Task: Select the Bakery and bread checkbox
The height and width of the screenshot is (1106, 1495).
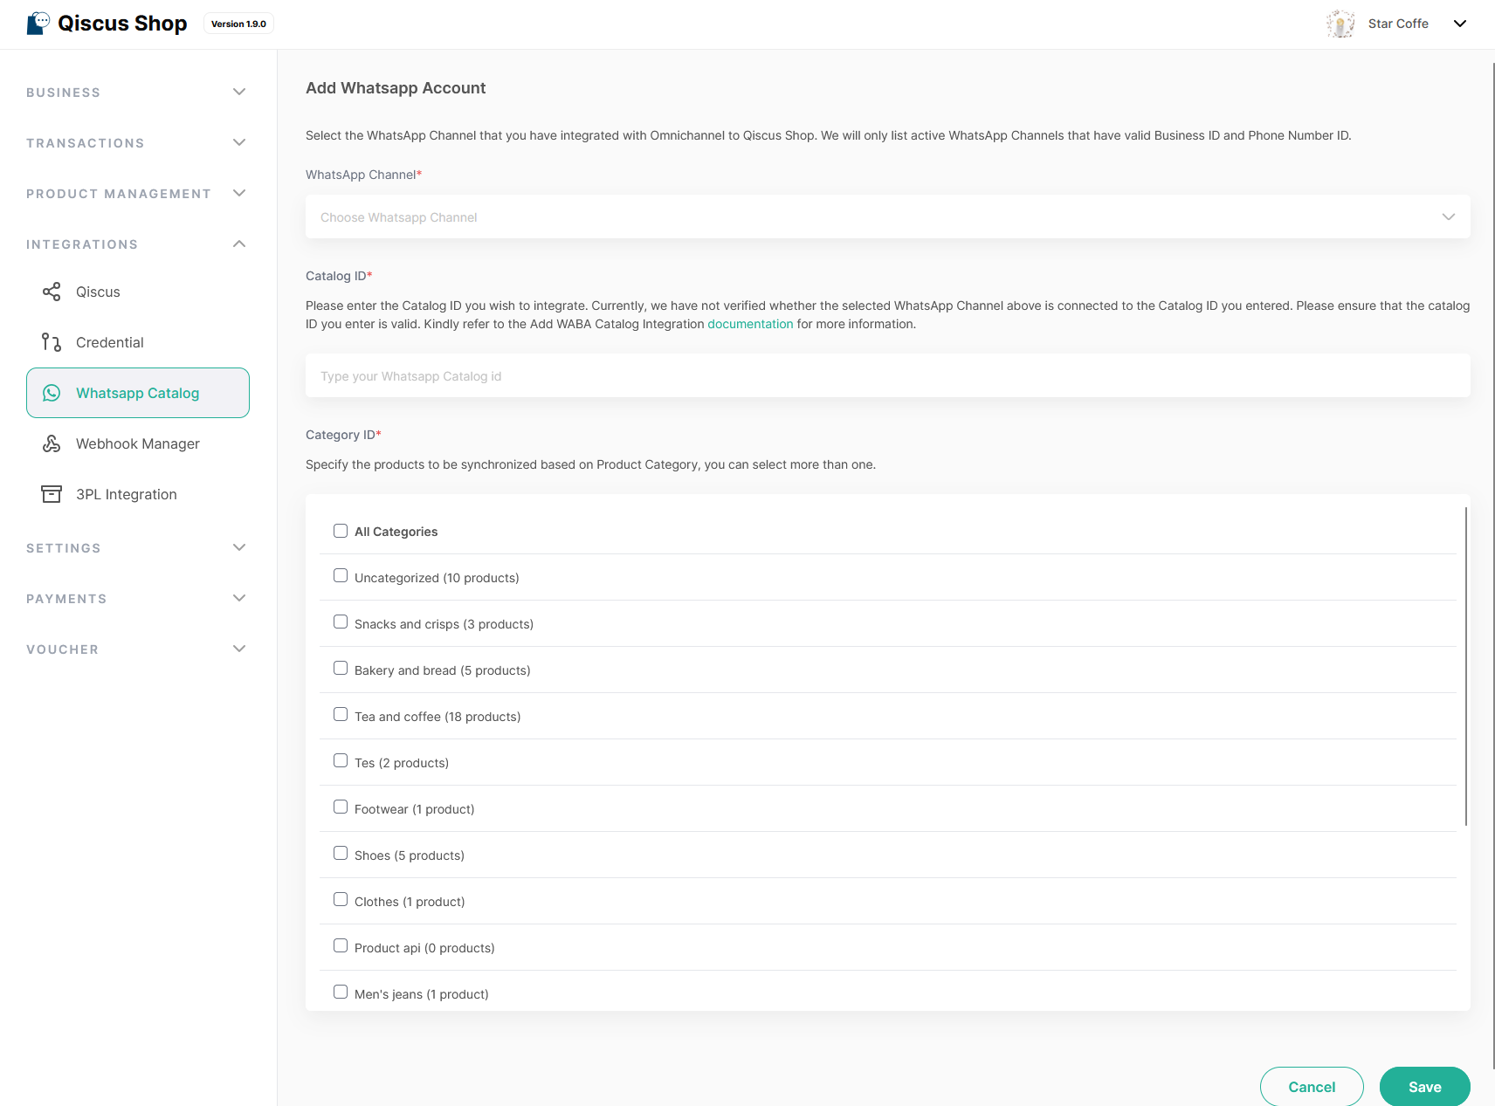Action: tap(341, 669)
